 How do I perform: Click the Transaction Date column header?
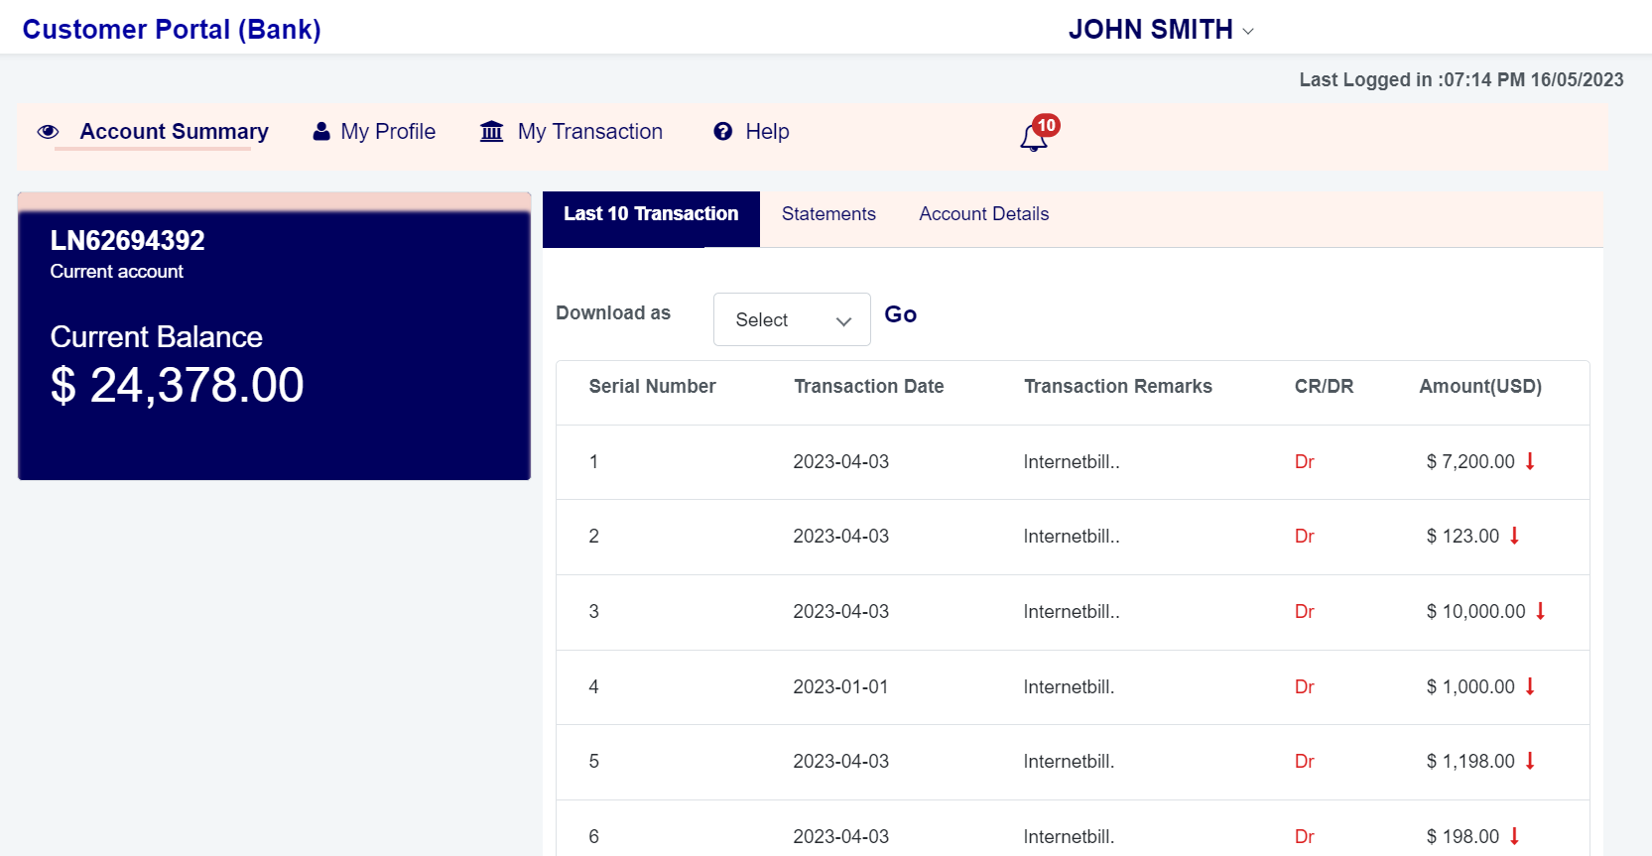coord(868,387)
